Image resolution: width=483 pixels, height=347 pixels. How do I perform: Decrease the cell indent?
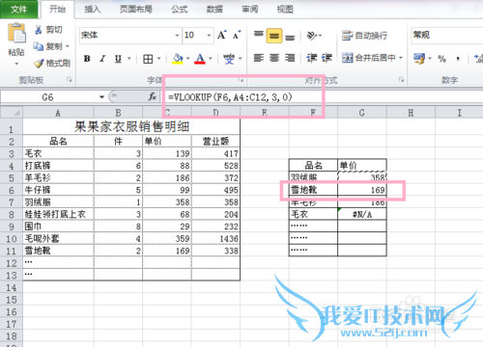click(312, 58)
